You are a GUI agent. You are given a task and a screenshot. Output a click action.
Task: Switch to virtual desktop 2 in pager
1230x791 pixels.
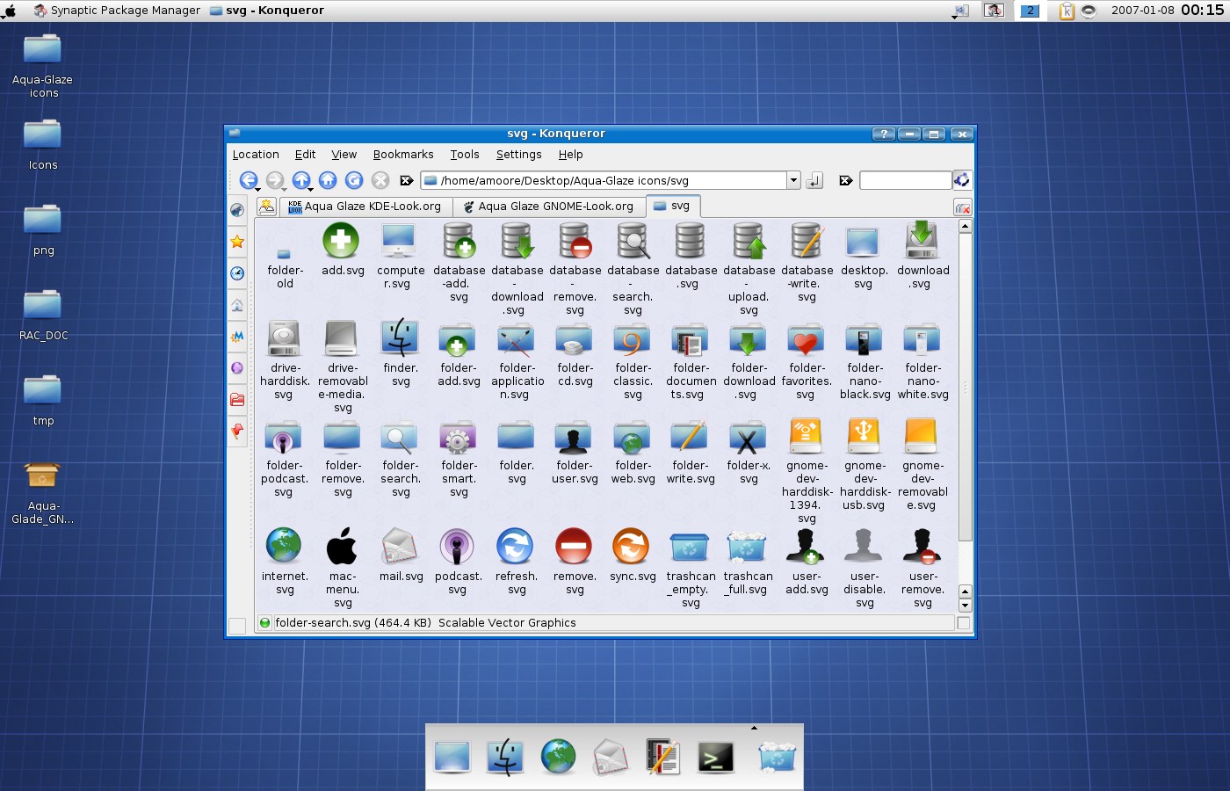pos(1030,11)
